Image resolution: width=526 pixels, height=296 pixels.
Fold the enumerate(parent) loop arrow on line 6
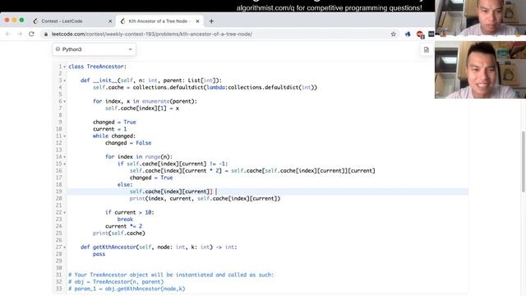click(x=65, y=101)
